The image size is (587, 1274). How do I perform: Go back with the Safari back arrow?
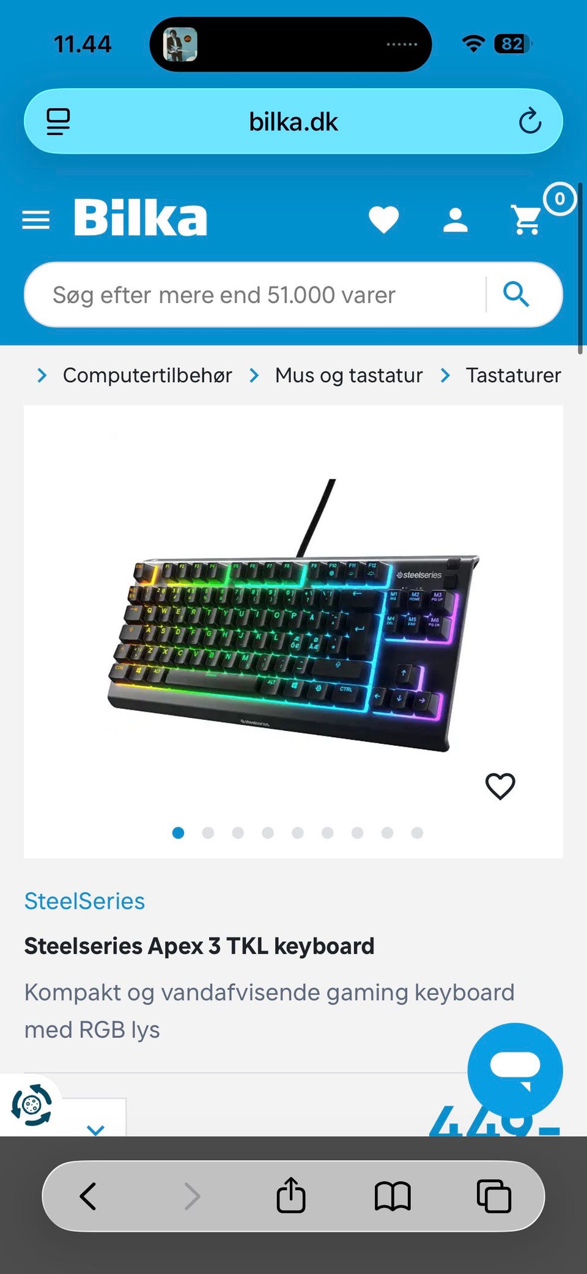[x=88, y=1196]
